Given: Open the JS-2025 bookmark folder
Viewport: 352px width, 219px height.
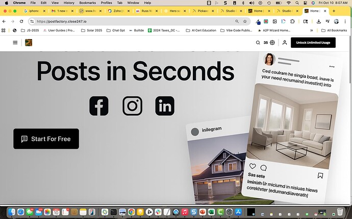Looking at the screenshot, I should pos(30,30).
